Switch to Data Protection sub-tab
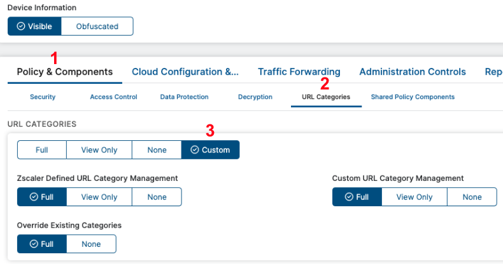 point(184,97)
